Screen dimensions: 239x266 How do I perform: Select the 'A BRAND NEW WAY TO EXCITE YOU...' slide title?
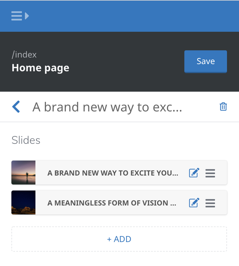[x=113, y=173]
